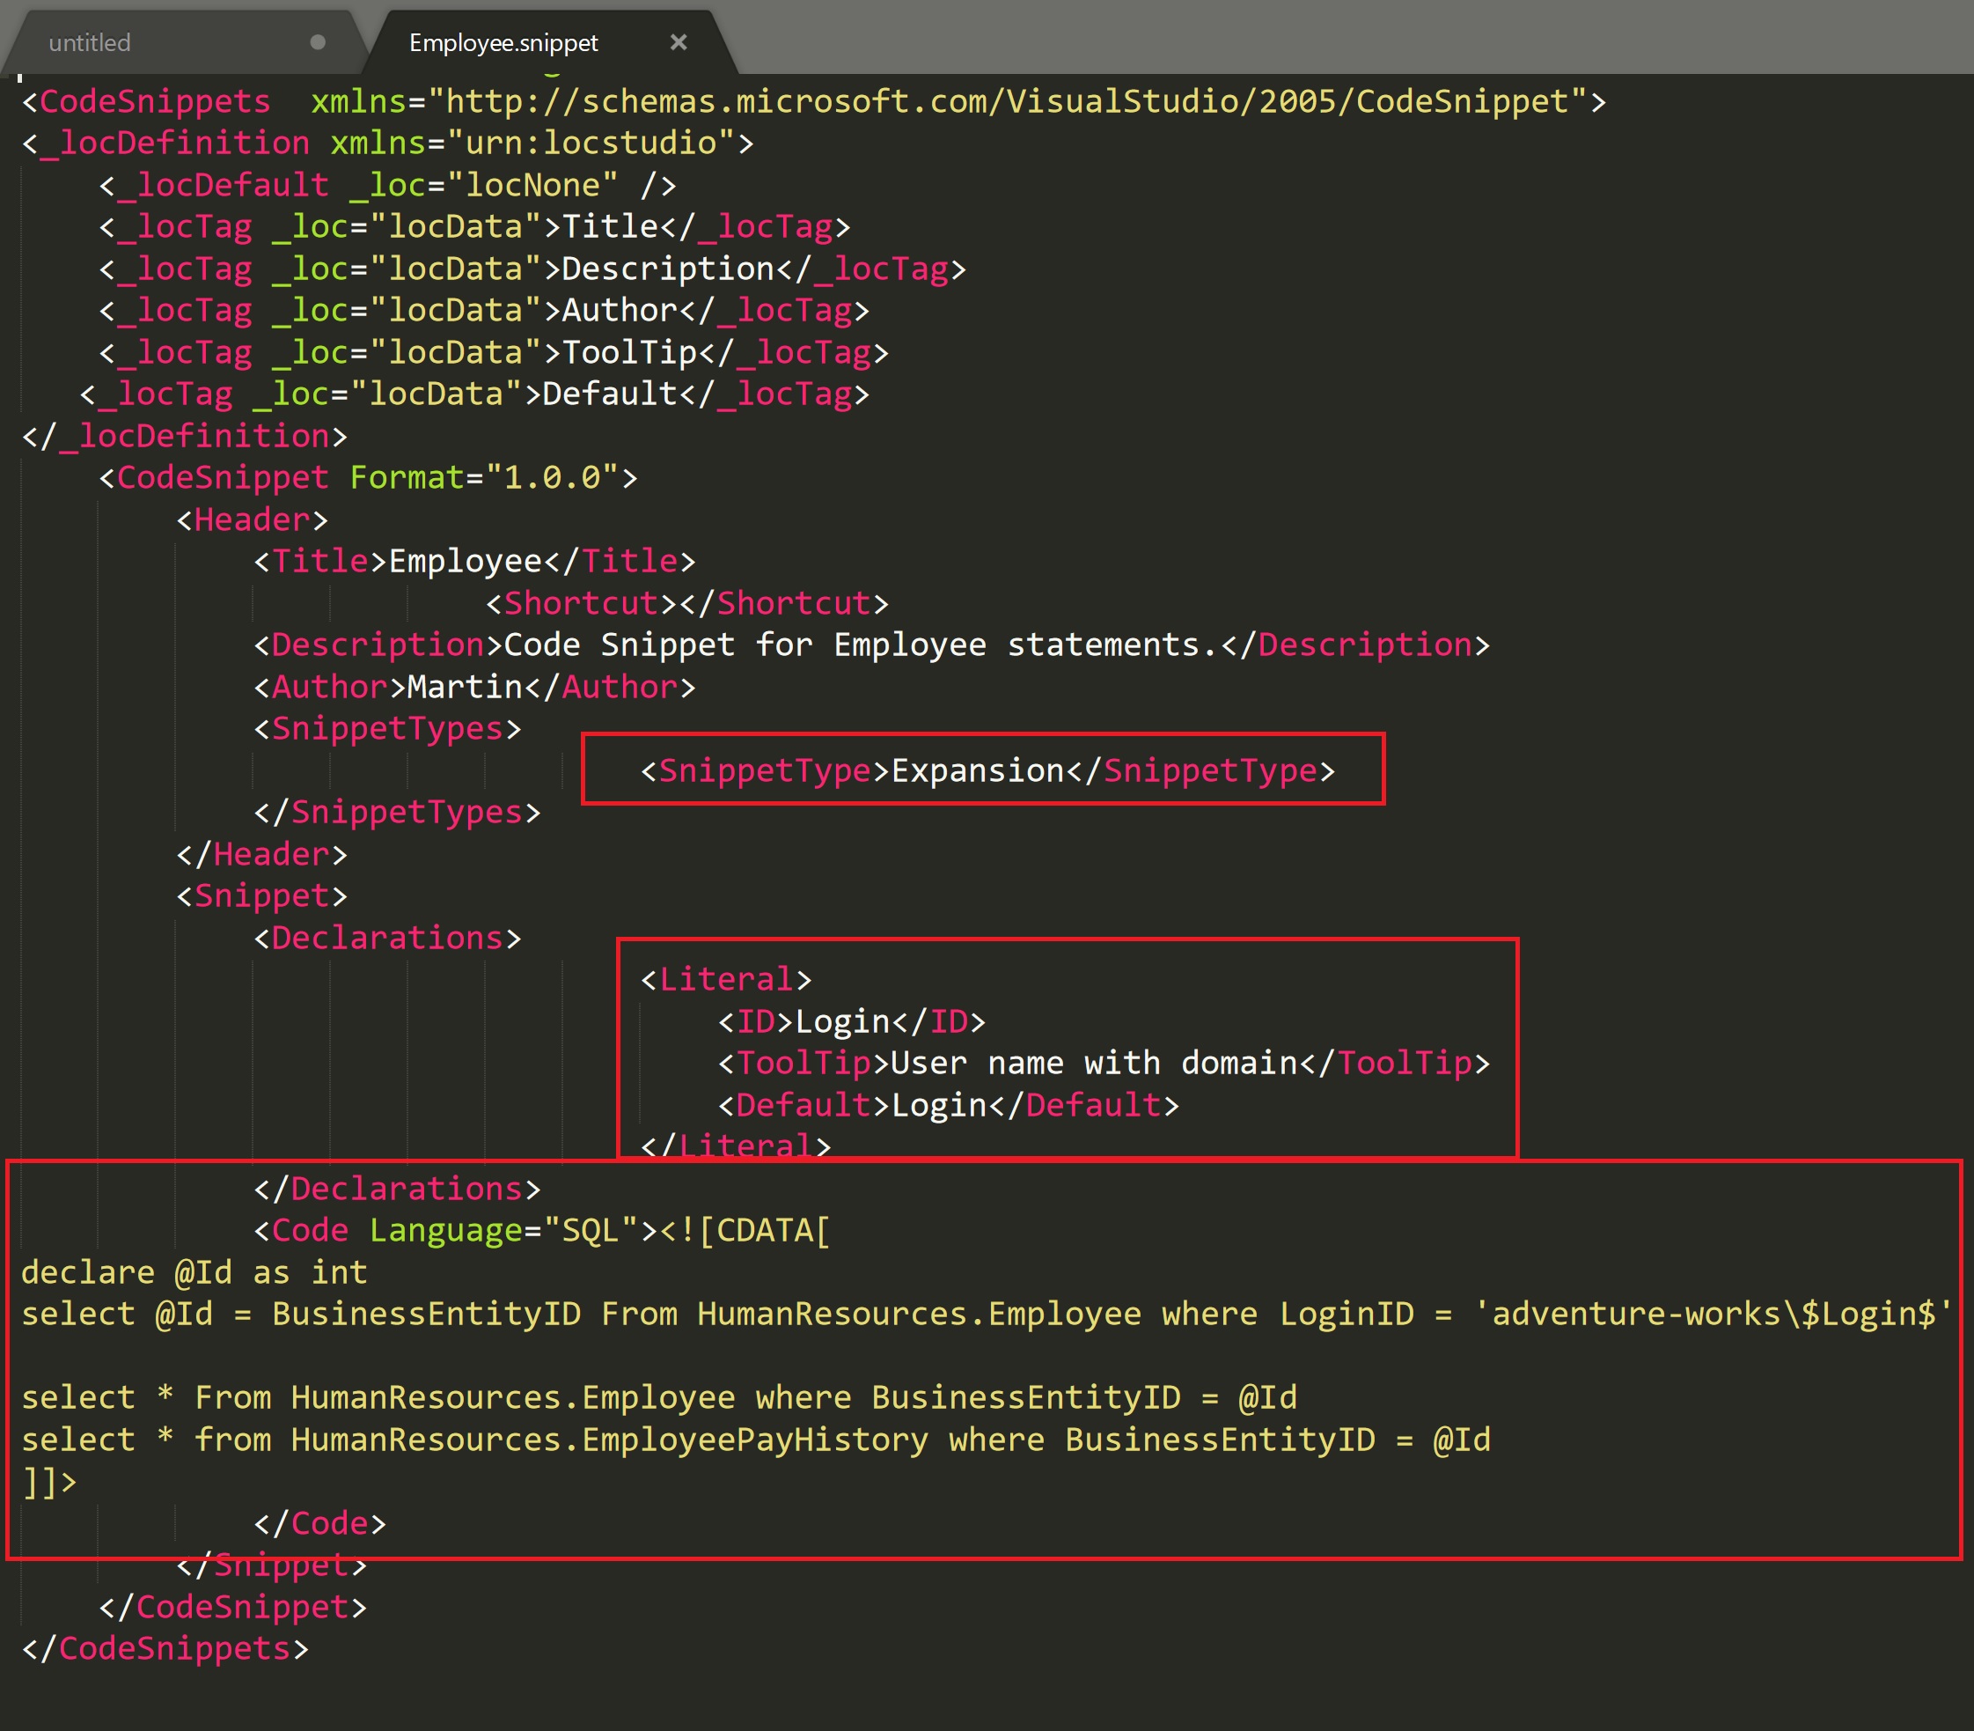Click the word Martin in Author tag

pos(465,687)
